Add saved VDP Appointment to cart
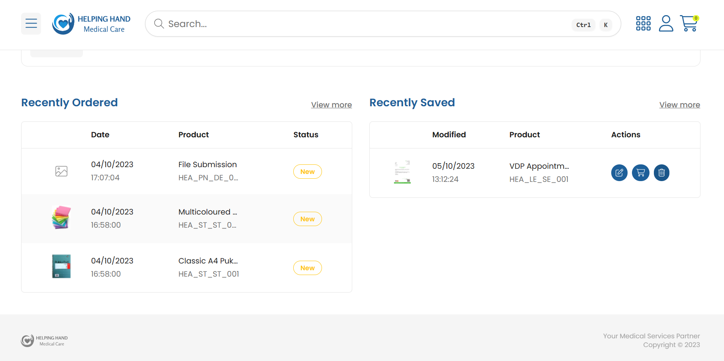 pos(641,173)
